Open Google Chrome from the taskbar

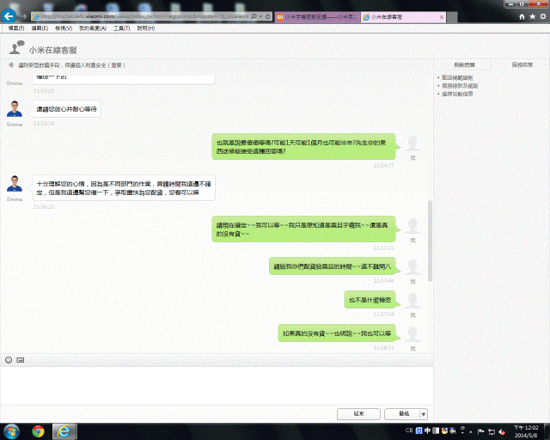click(x=38, y=431)
